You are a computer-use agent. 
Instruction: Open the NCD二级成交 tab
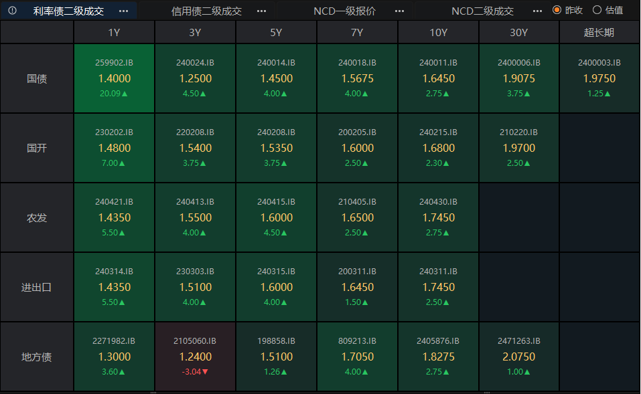[482, 11]
